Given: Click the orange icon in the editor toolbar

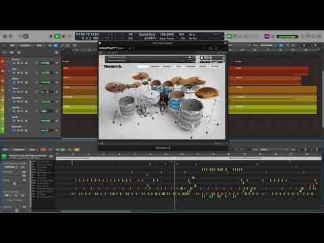Looking at the screenshot, I should pos(43,149).
